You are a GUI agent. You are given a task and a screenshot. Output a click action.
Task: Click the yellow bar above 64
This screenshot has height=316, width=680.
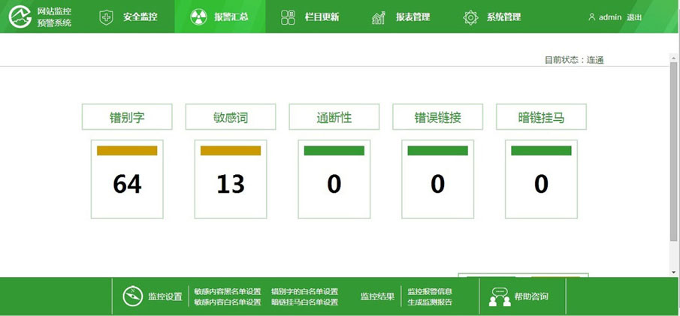coord(127,150)
